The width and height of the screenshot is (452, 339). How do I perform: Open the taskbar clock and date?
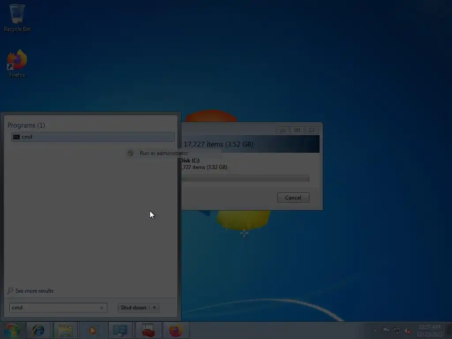point(429,330)
